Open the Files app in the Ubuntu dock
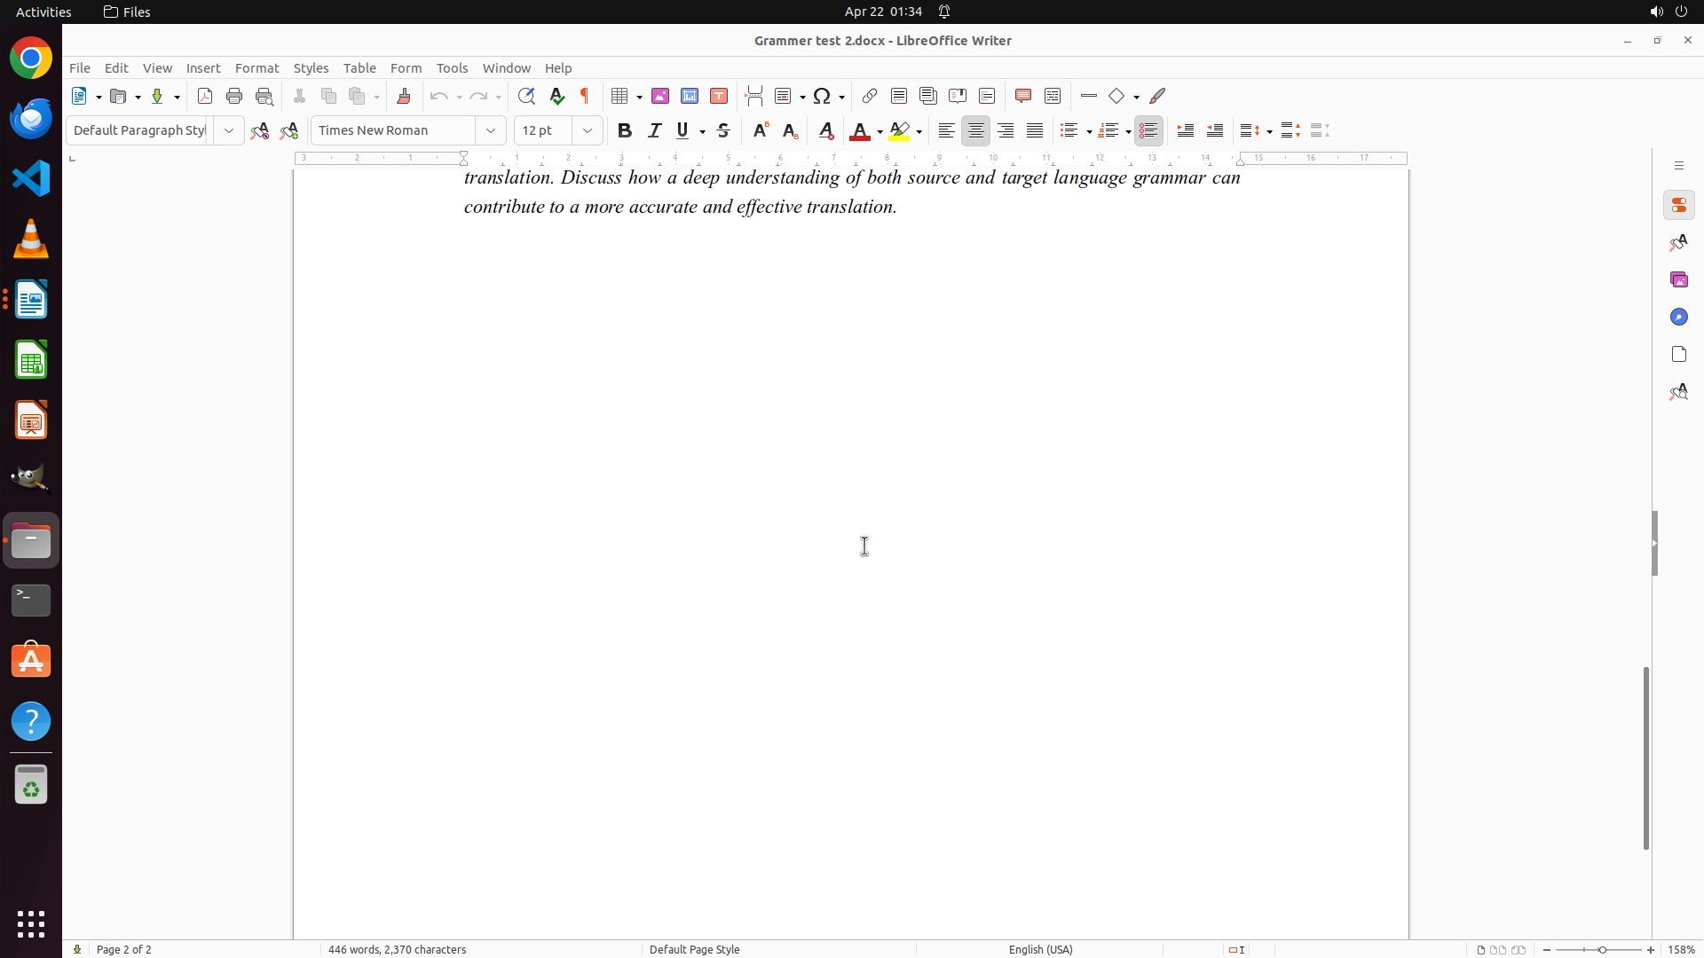This screenshot has width=1704, height=958. 31,540
